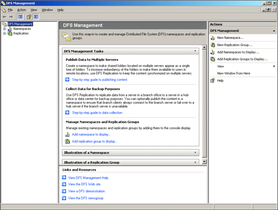Screen dimensions: 278x210
Task: Open Step-by-step guide to publishing content link
Action: pos(100,80)
